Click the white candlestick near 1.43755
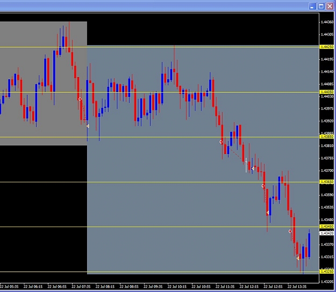 (x=246, y=165)
